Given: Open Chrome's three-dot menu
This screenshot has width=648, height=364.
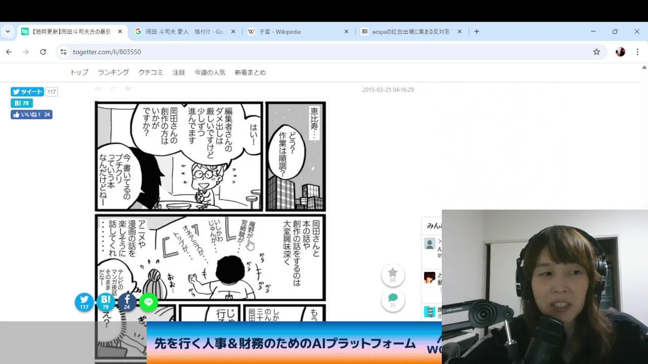Looking at the screenshot, I should (x=637, y=52).
